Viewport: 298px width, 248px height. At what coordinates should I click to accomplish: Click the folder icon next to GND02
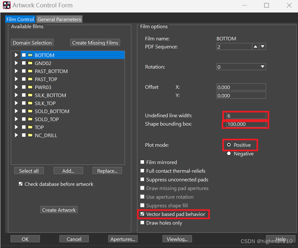[x=30, y=63]
